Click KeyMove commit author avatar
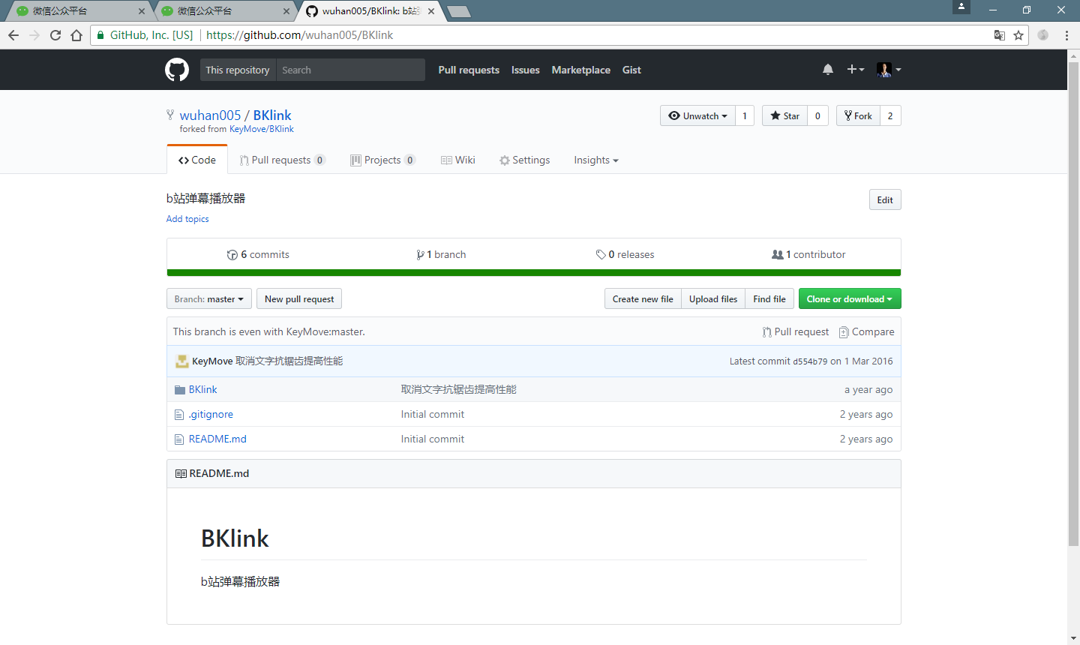This screenshot has height=645, width=1080. 181,361
